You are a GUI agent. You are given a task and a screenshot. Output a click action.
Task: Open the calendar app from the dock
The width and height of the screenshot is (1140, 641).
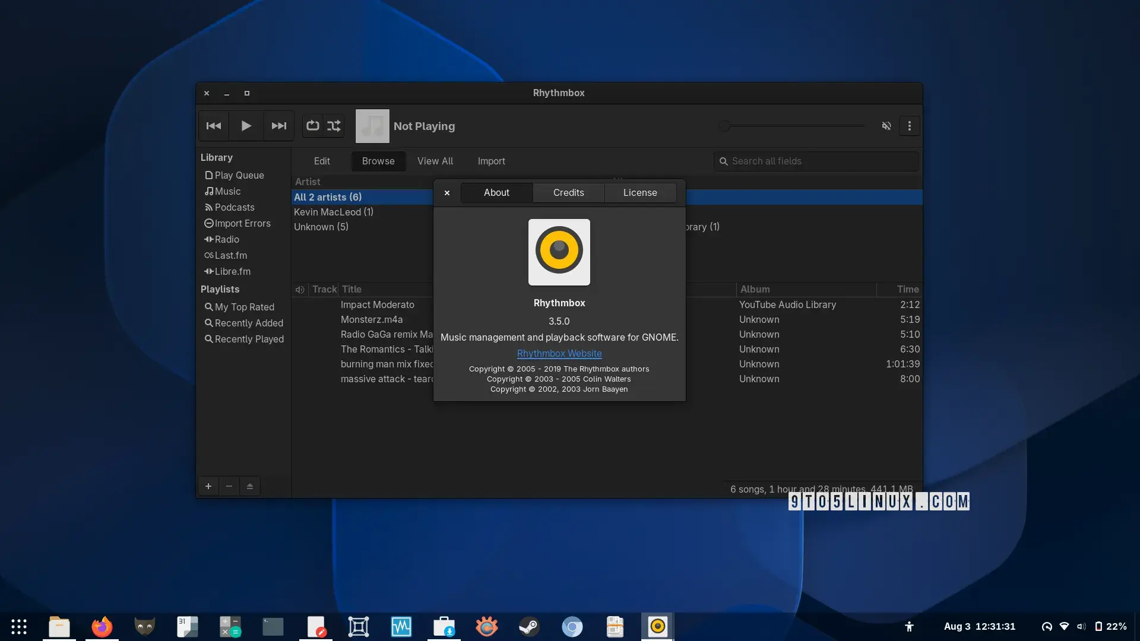coord(188,627)
